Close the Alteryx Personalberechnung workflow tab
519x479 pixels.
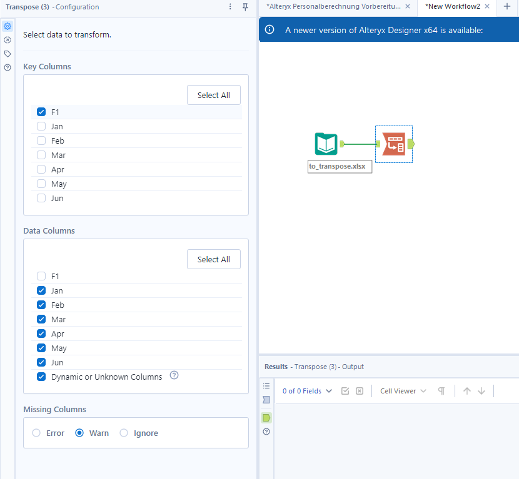tap(408, 6)
